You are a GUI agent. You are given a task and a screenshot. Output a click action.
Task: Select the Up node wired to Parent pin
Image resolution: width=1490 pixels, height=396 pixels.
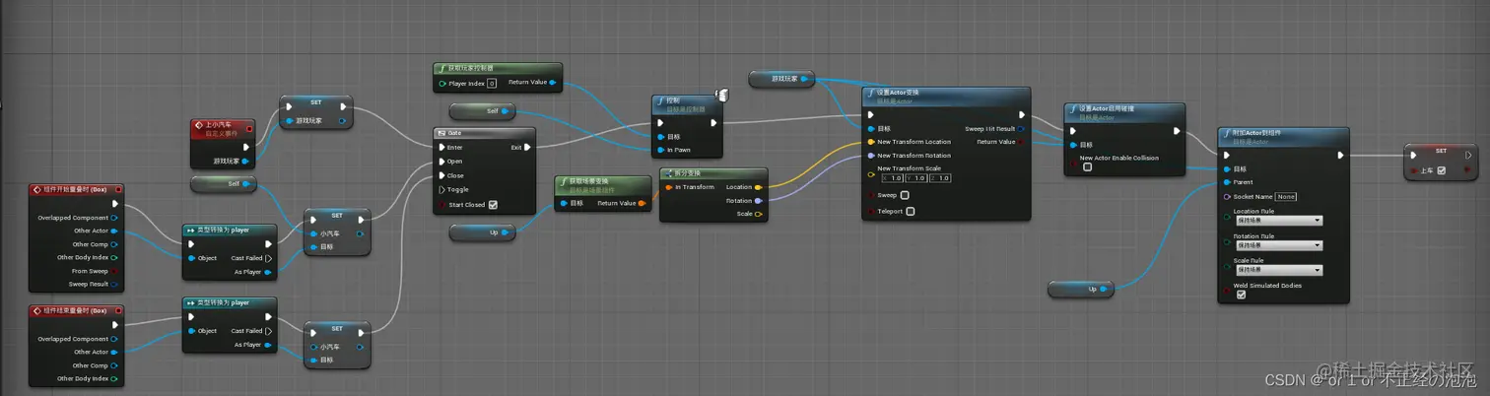tap(1081, 289)
